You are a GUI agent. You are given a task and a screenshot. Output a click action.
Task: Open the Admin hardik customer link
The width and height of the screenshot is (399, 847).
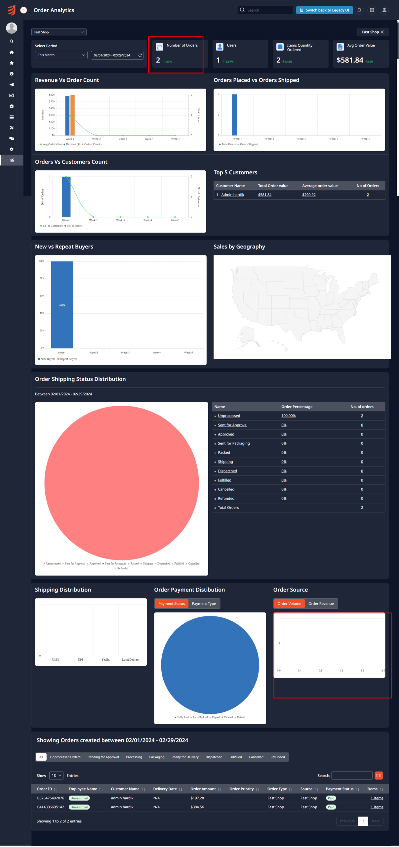(232, 195)
